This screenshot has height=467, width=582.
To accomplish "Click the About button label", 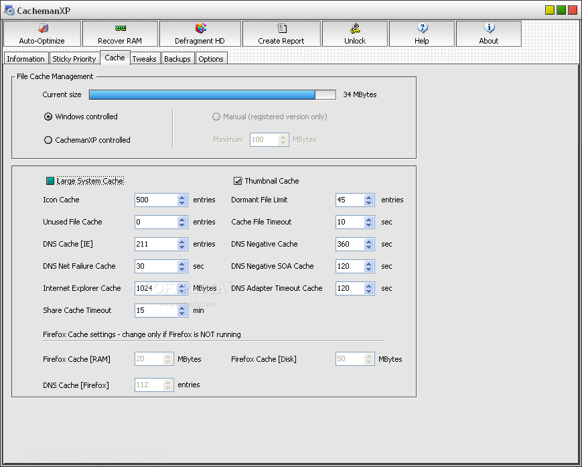I will (488, 41).
